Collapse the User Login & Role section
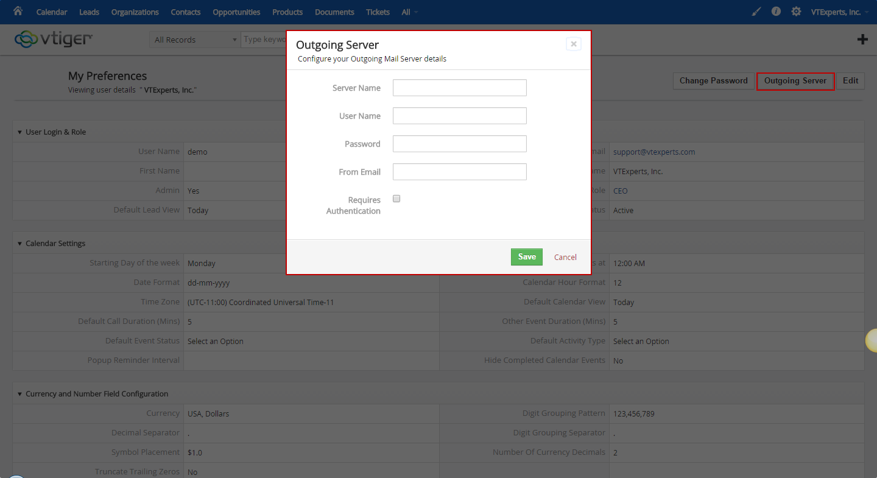The width and height of the screenshot is (877, 478). (x=19, y=132)
